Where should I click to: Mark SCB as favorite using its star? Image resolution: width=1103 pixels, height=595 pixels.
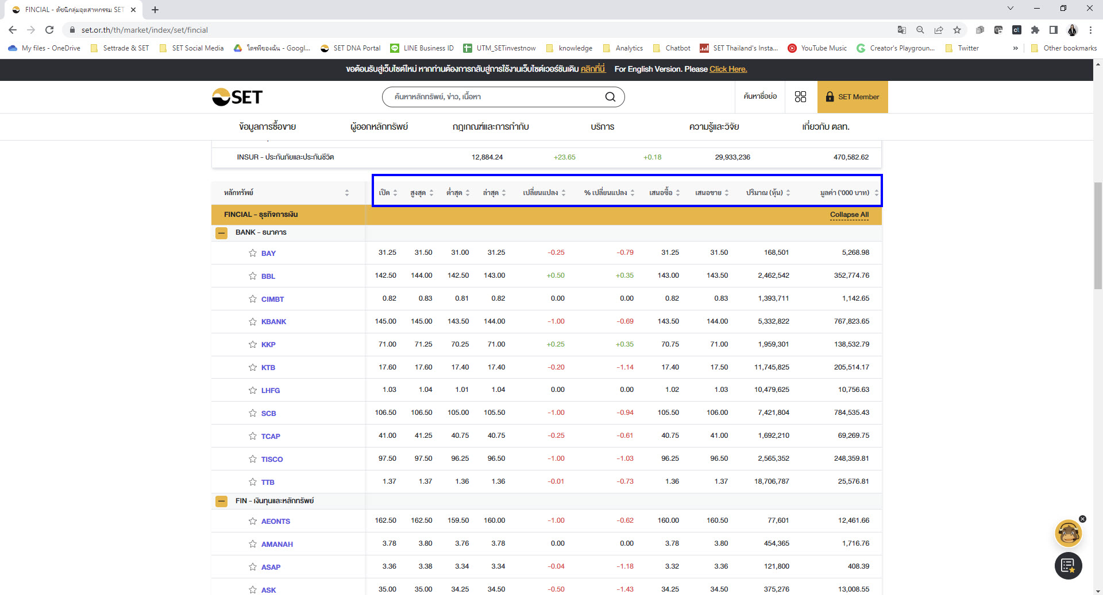point(253,413)
